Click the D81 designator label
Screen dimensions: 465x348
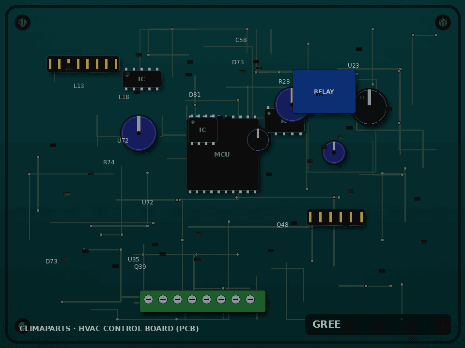(x=195, y=95)
